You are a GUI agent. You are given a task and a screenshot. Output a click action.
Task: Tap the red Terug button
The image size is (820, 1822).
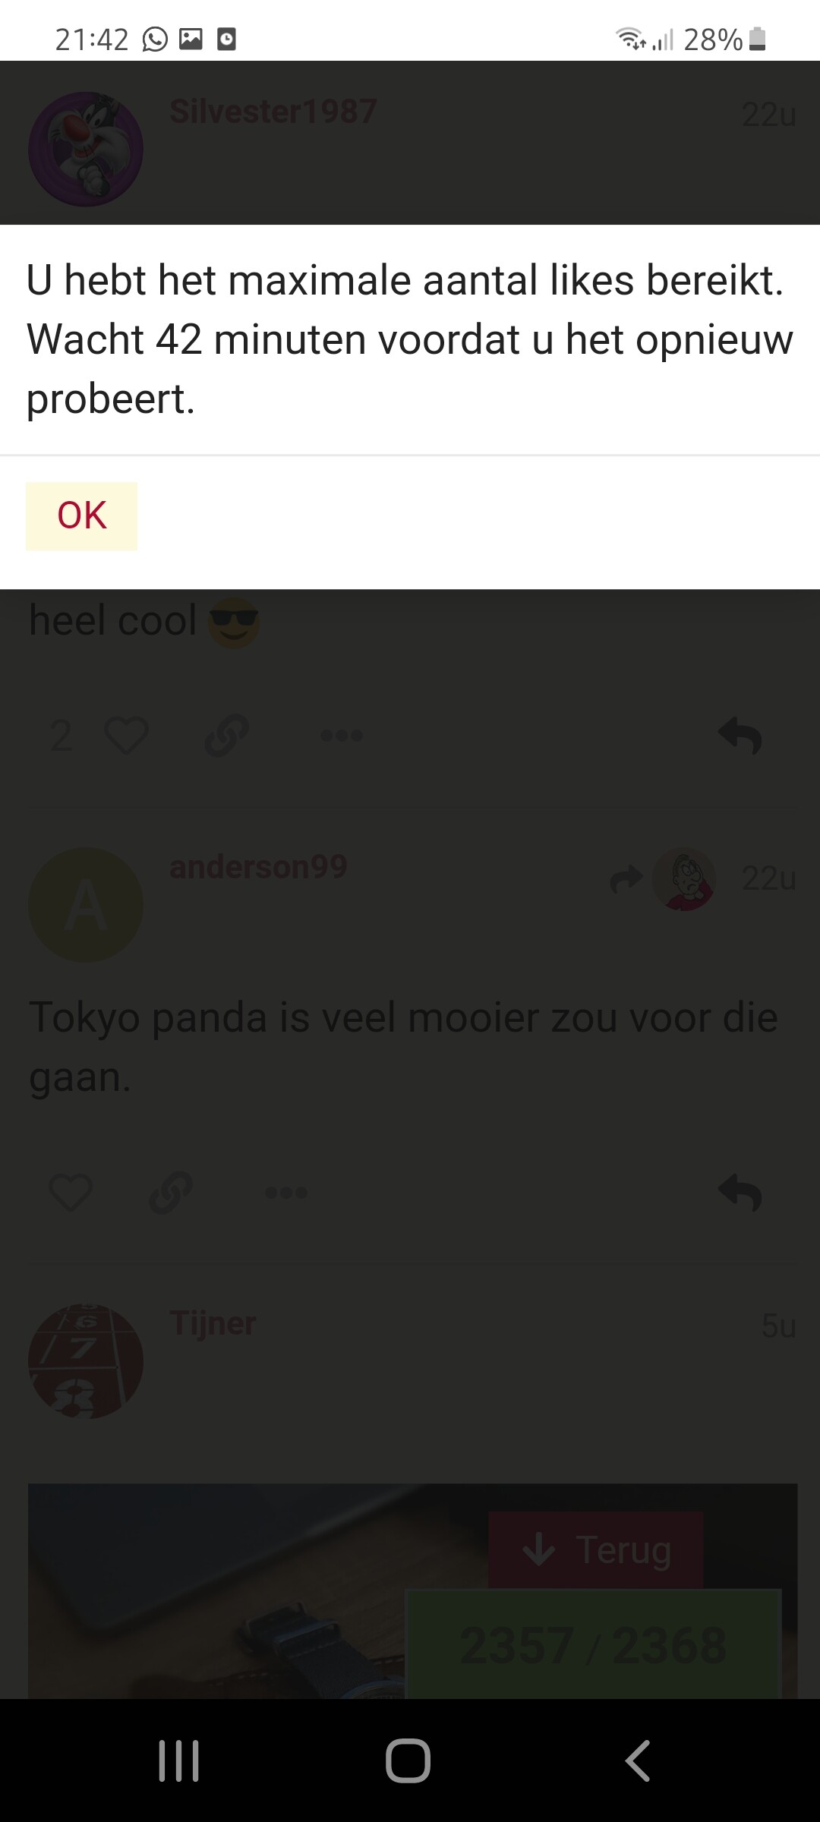click(596, 1549)
